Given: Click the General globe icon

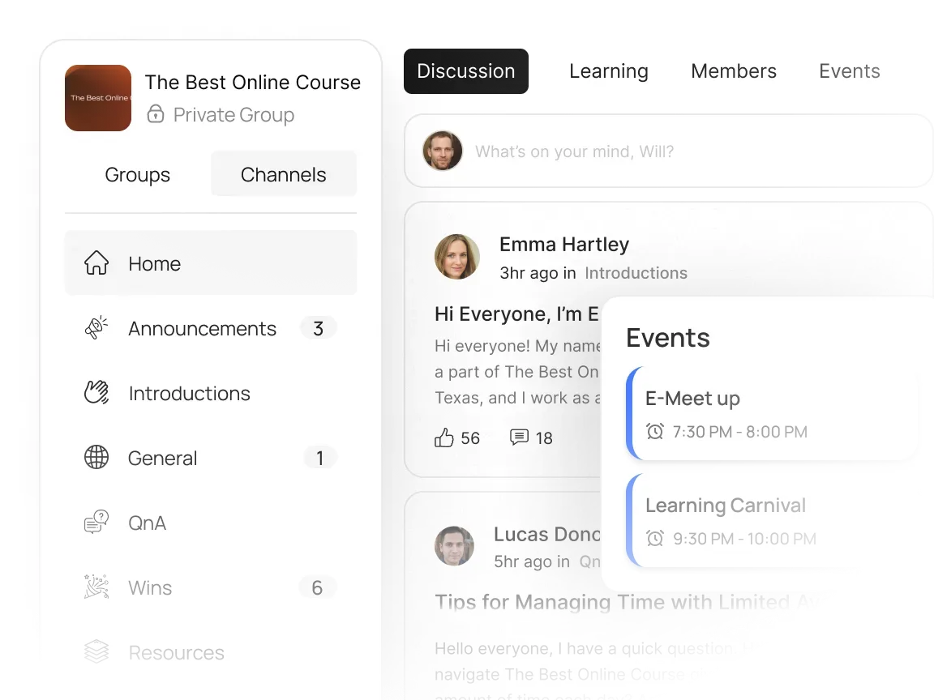Looking at the screenshot, I should [x=96, y=458].
